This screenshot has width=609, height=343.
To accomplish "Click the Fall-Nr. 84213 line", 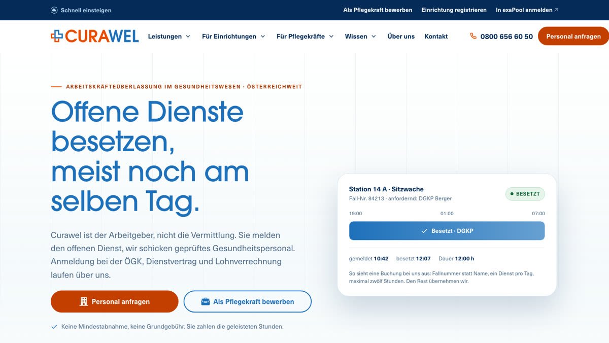I will click(x=400, y=198).
